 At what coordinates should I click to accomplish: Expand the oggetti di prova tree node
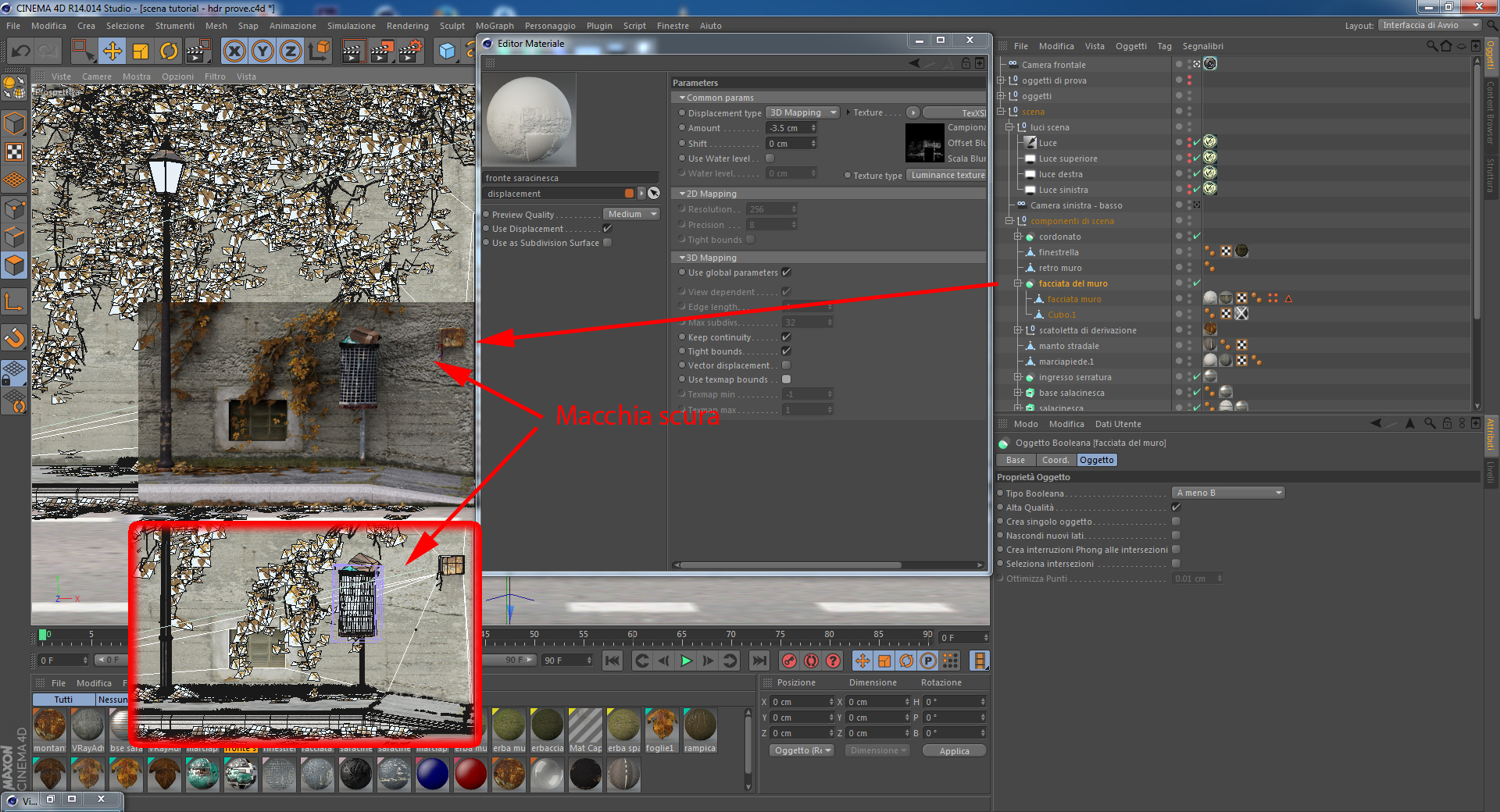coord(1001,80)
